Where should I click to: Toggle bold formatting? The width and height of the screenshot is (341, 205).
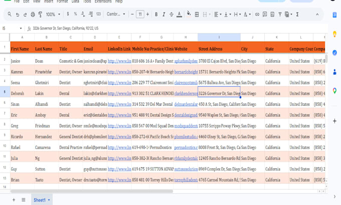point(156,15)
